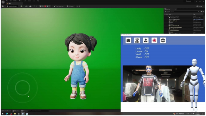Screen dimensions: 206x116
Task: Start recording with the red record icon
Action: [154, 40]
